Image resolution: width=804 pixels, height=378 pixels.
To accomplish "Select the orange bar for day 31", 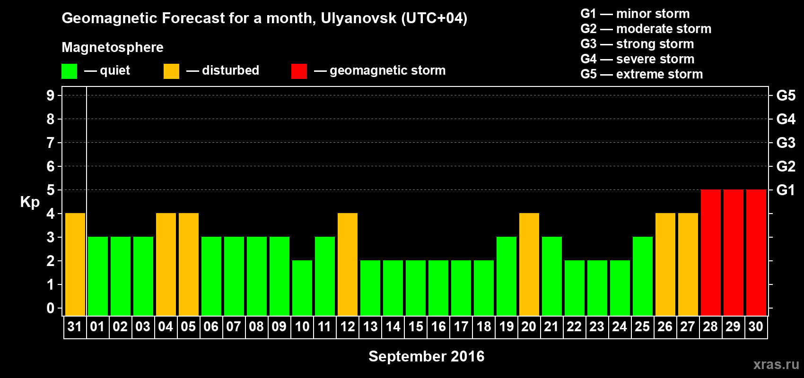I will pos(75,264).
